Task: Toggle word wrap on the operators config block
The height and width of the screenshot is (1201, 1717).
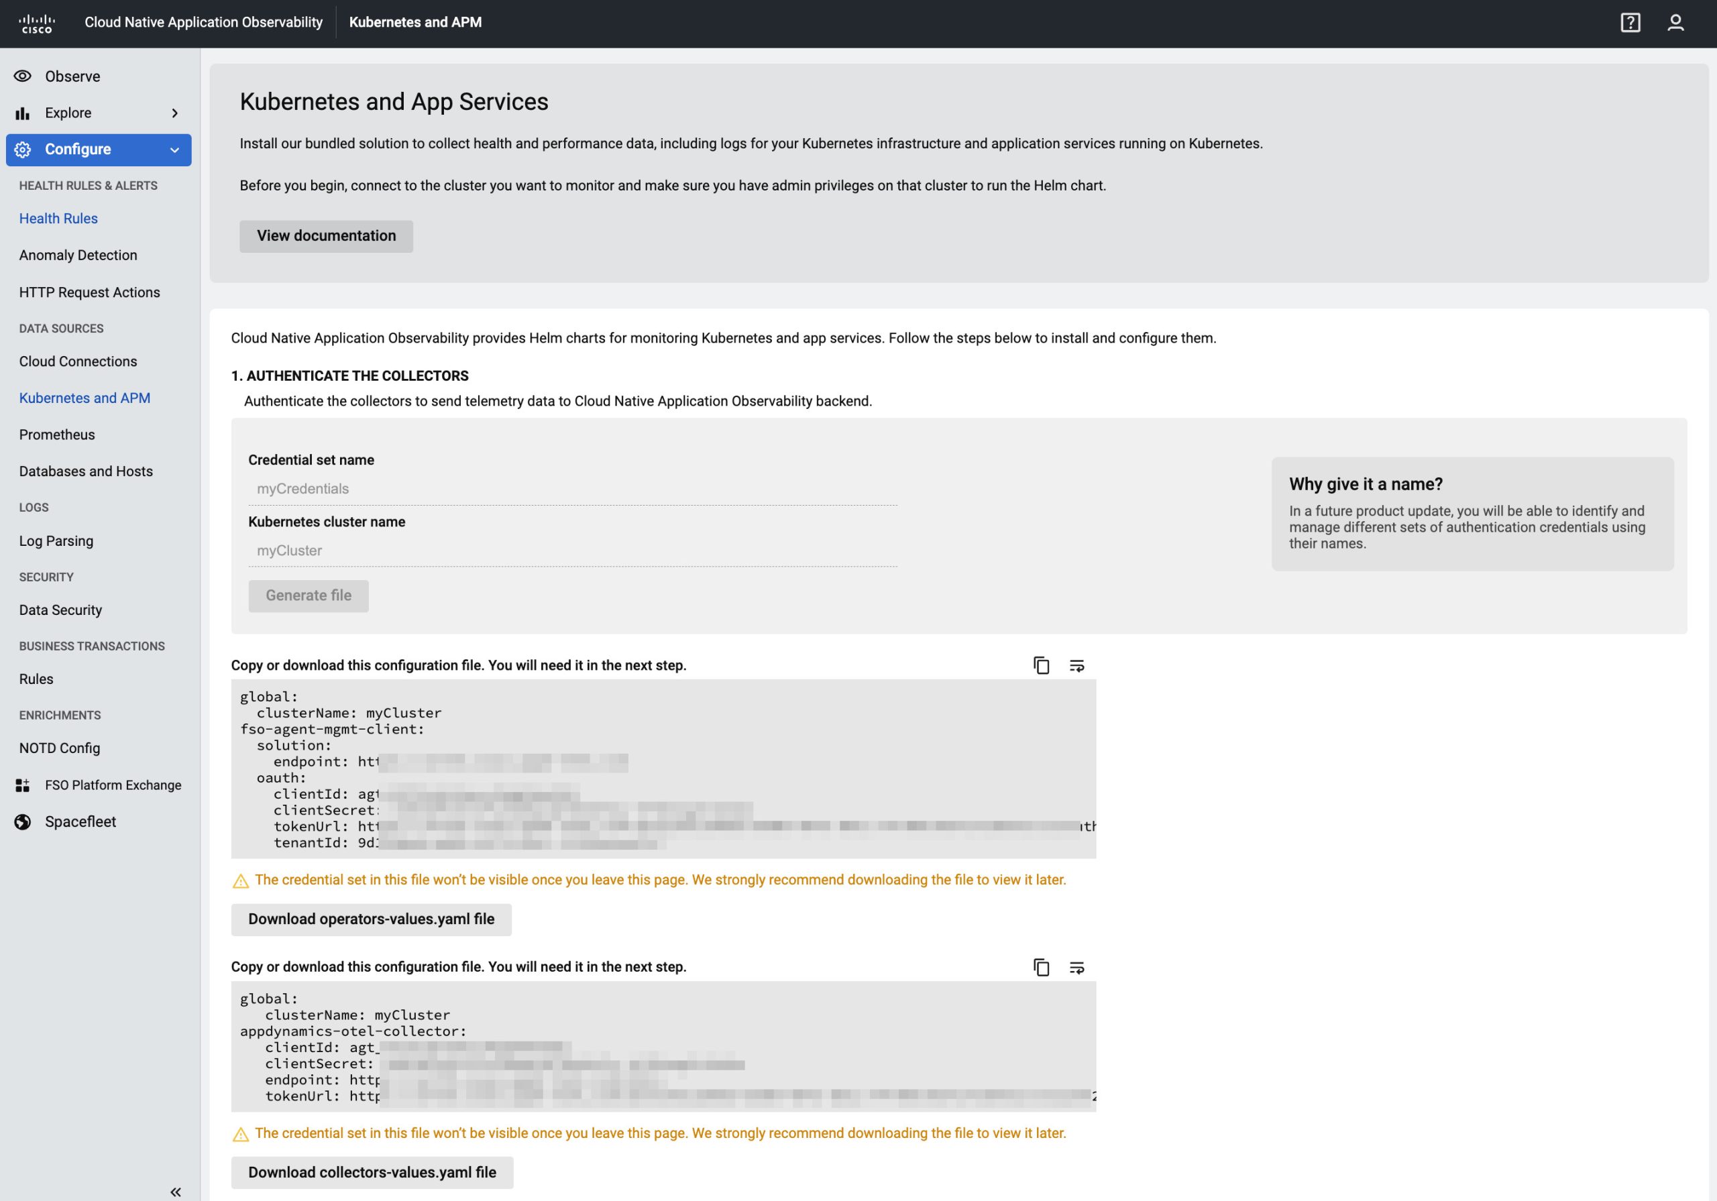Action: [1077, 666]
